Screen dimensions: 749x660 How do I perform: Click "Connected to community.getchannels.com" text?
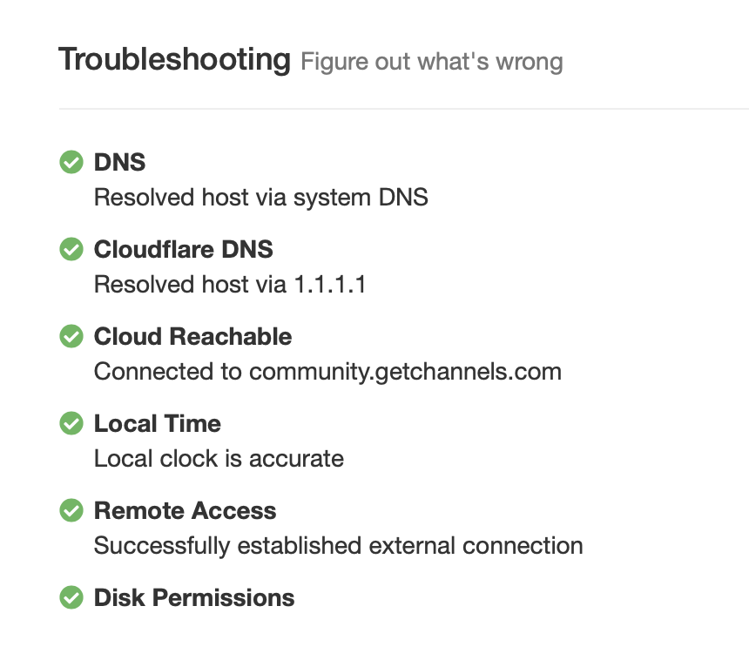coord(327,372)
